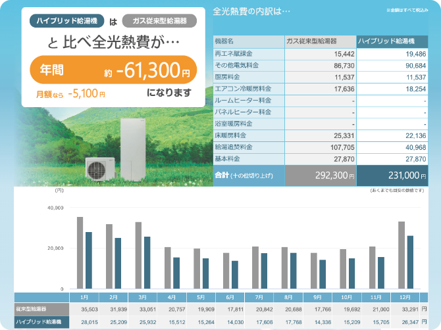Select the 浴室暖房料金 row label

pos(234,124)
